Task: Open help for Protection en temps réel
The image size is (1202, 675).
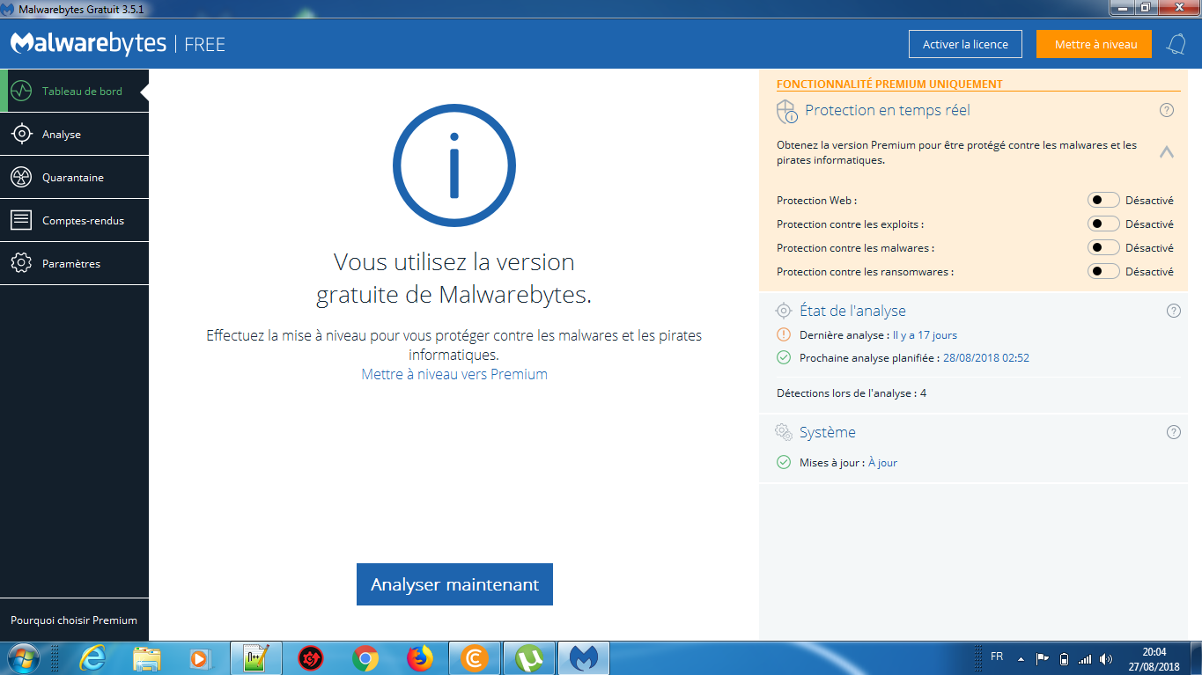Action: [x=1167, y=110]
